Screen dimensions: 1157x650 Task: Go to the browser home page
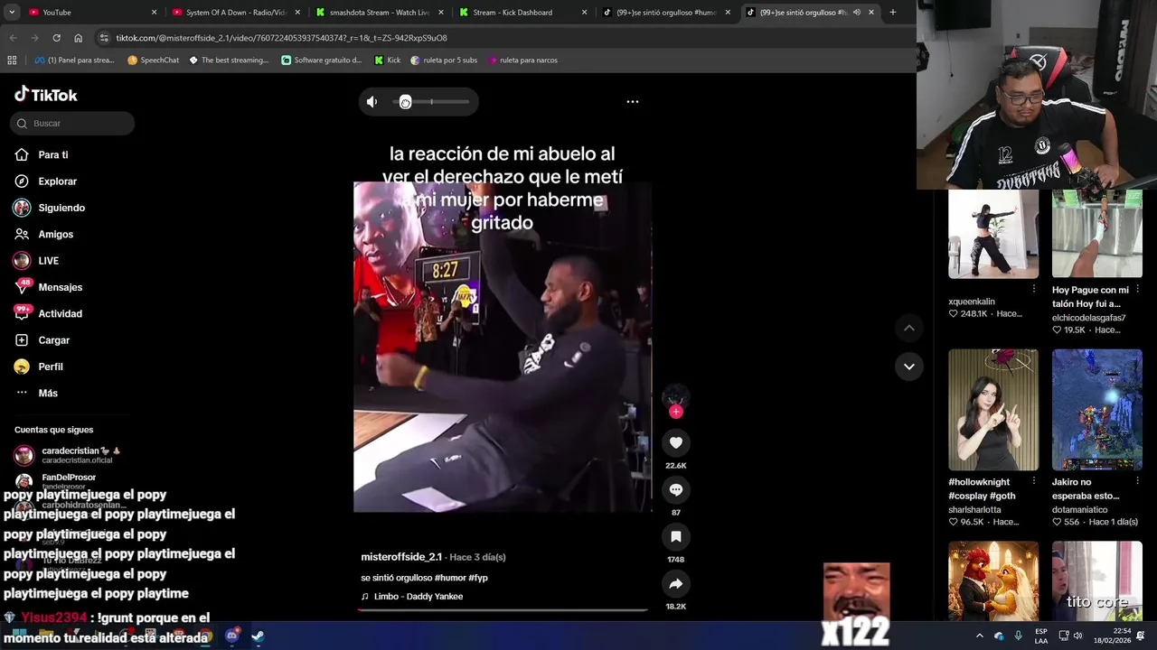click(x=78, y=38)
